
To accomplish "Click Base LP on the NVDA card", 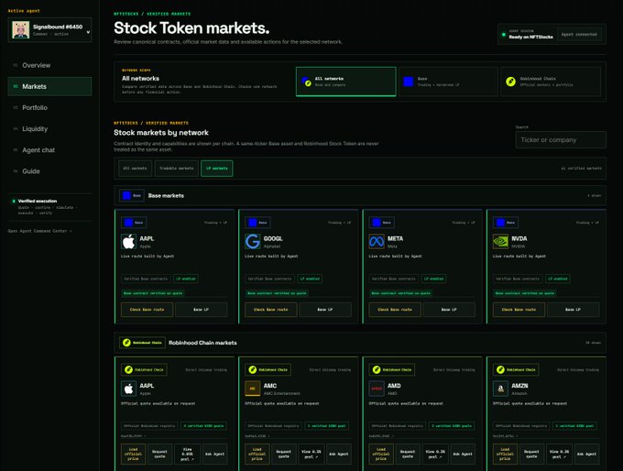I will (574, 310).
